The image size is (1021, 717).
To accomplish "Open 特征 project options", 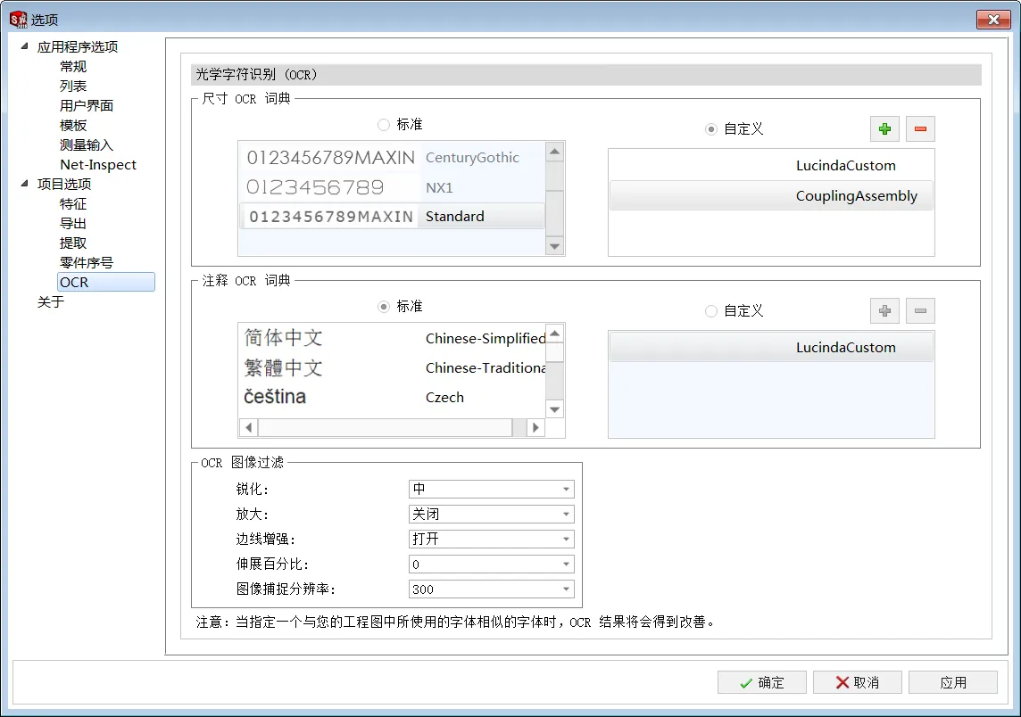I will coord(73,203).
